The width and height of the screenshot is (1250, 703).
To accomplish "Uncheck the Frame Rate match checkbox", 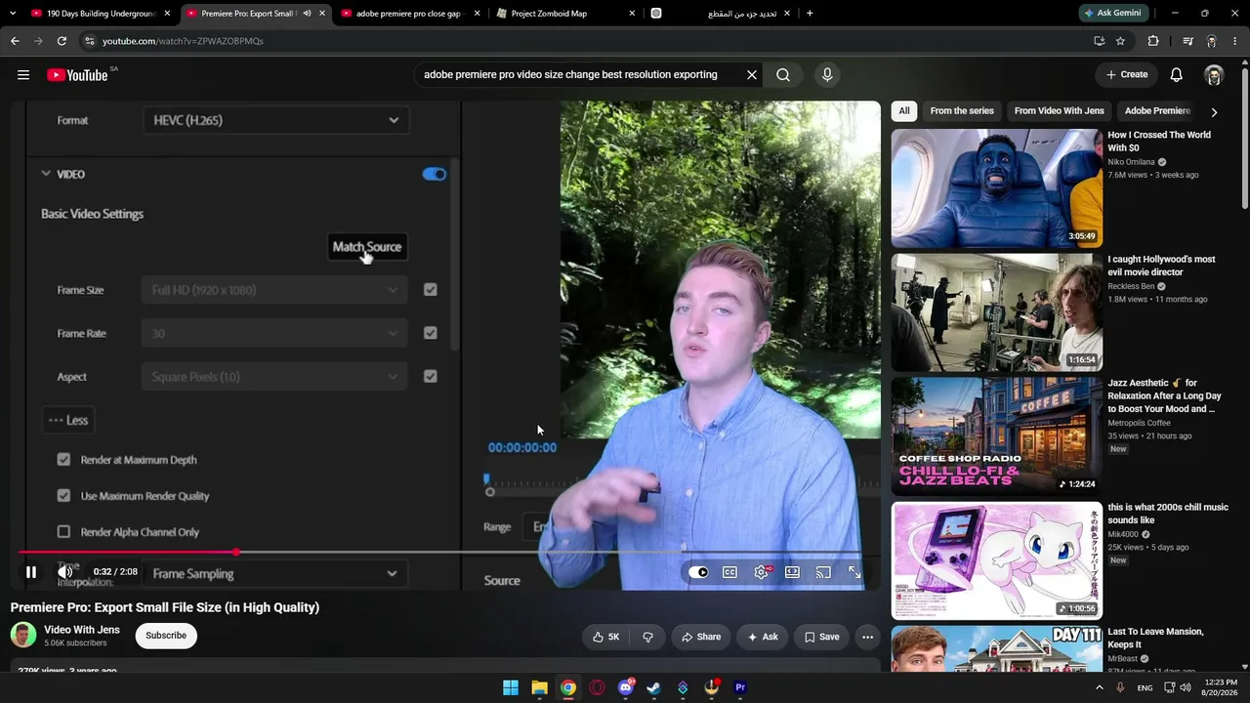I will point(430,333).
